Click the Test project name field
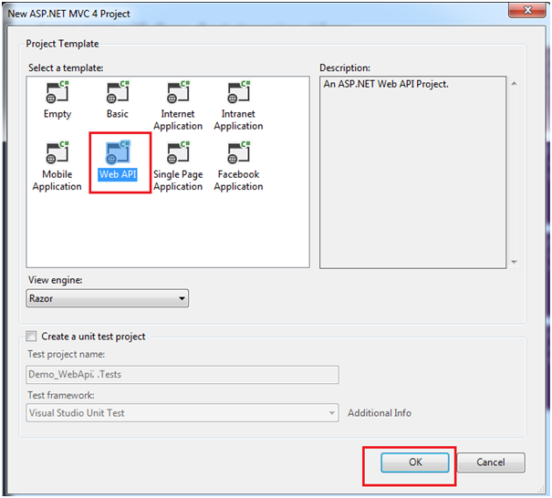The width and height of the screenshot is (552, 498). [182, 375]
